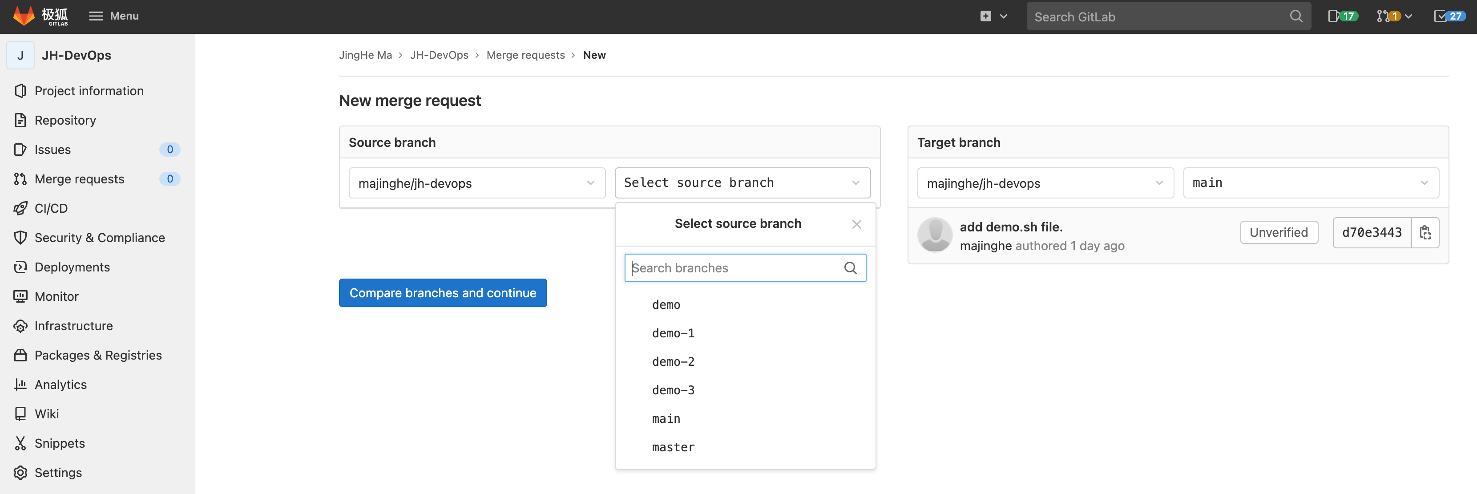Viewport: 1477px width, 494px height.
Task: Click the search magnifier in GitLab search bar
Action: click(1296, 16)
